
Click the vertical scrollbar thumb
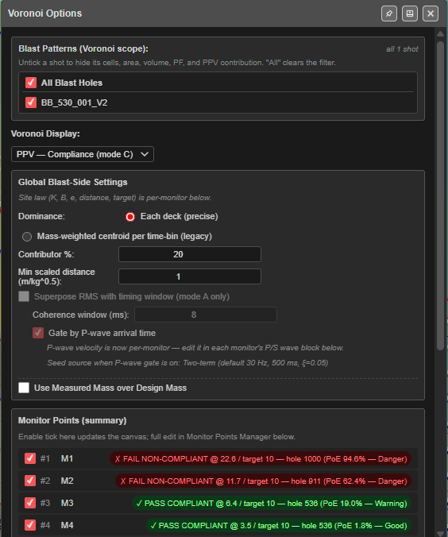(441, 195)
